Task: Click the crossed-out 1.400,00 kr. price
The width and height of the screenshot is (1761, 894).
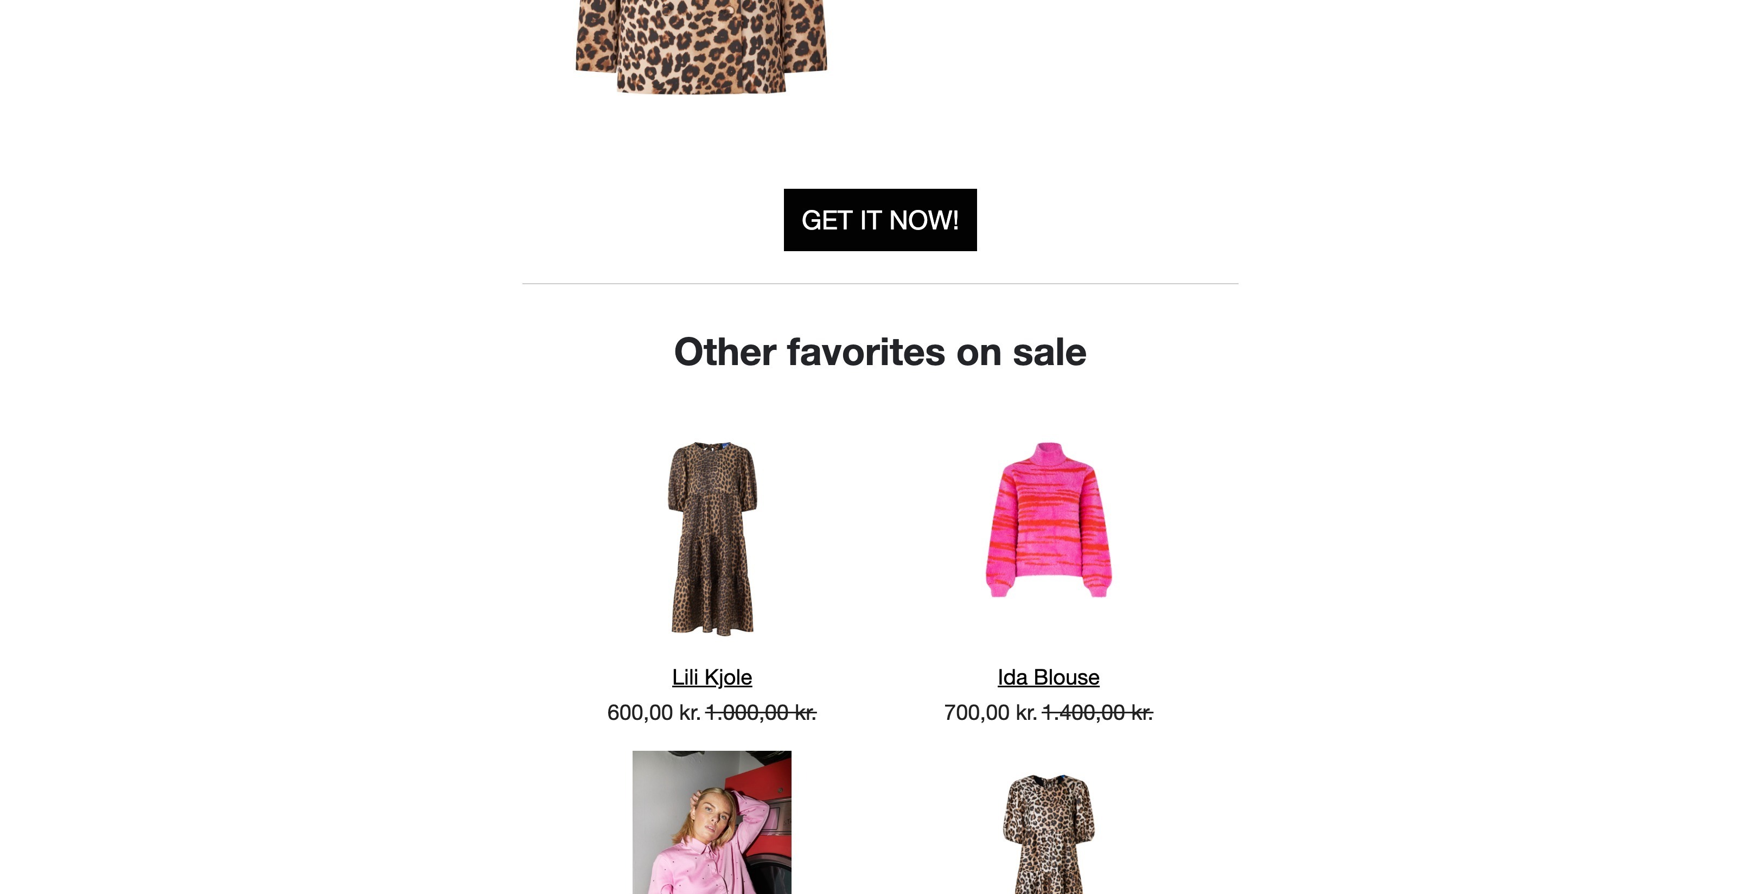Action: click(1097, 713)
